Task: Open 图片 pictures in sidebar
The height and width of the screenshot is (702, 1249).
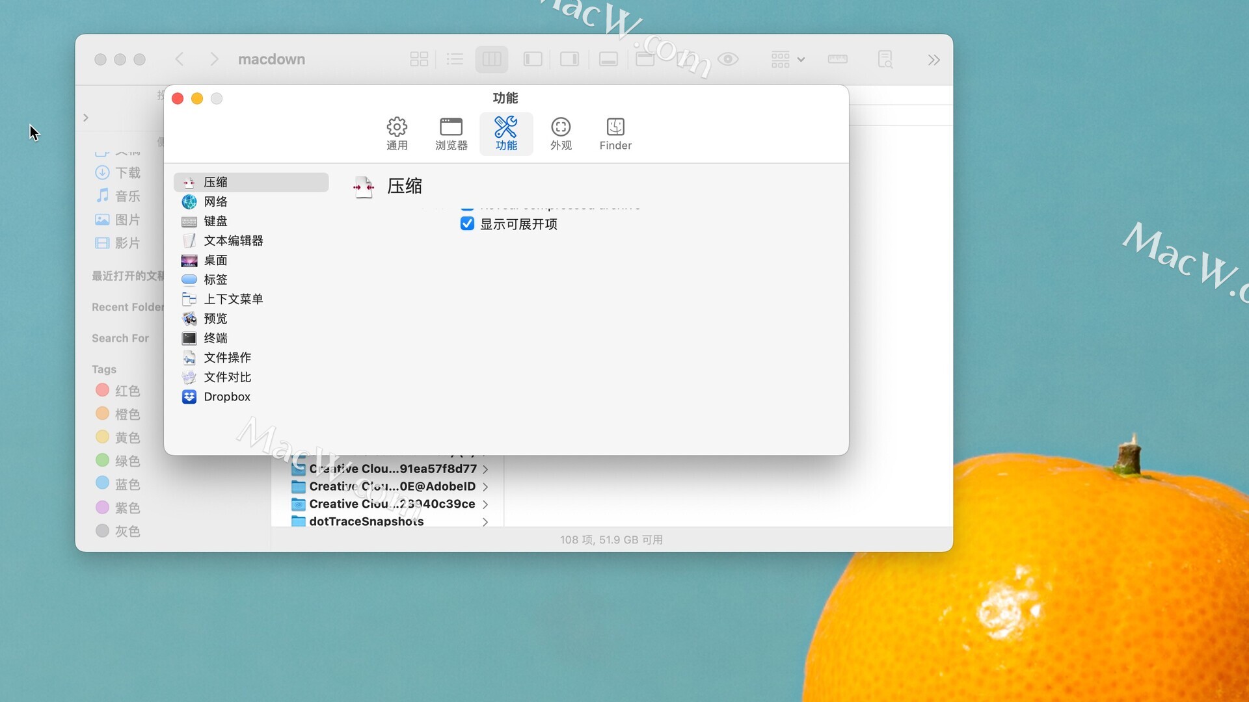Action: pos(118,220)
